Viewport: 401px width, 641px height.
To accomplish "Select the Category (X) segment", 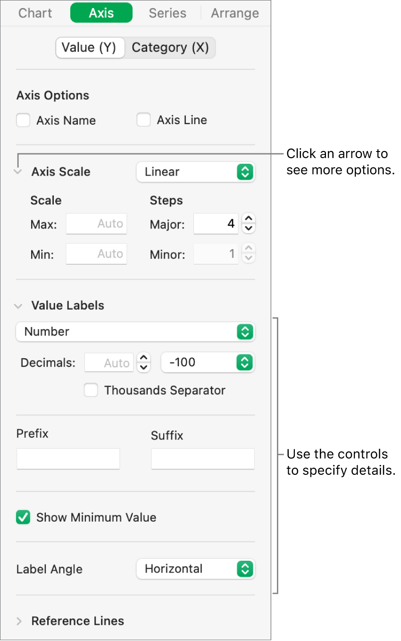I will coord(170,47).
